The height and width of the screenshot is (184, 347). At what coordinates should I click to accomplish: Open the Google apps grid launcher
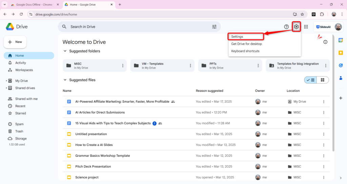coord(306,27)
